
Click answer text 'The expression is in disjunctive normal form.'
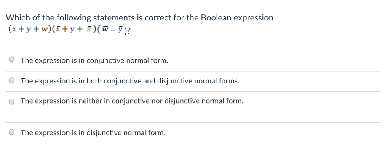coord(93,133)
